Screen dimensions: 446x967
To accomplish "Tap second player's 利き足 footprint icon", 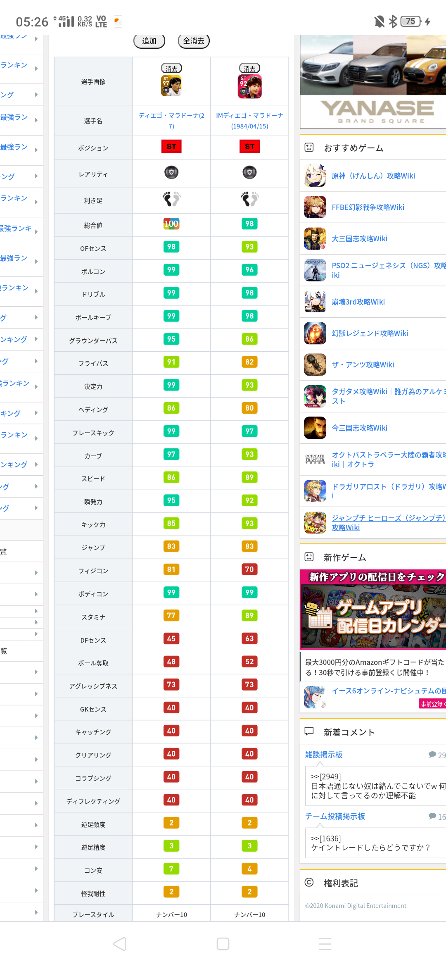I will pos(250,199).
